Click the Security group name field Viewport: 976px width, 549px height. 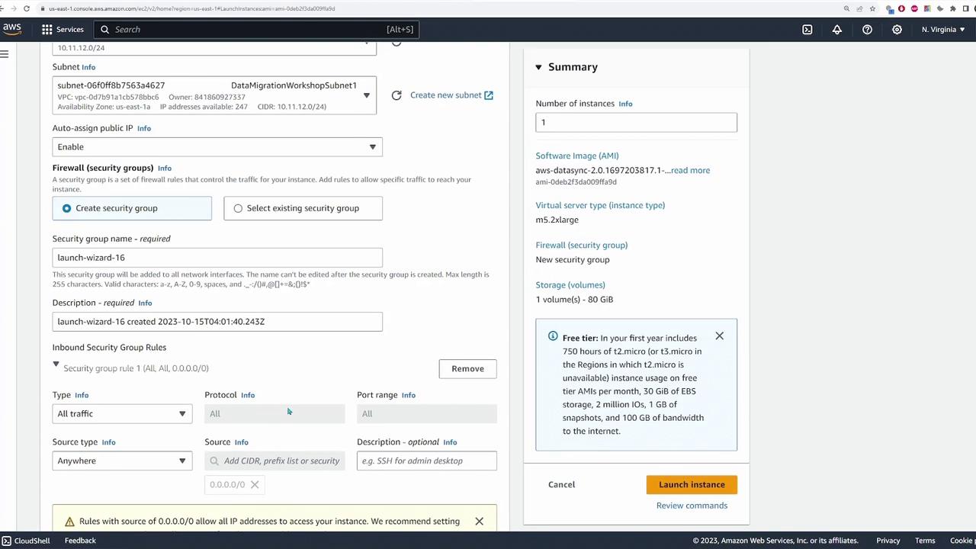point(217,258)
